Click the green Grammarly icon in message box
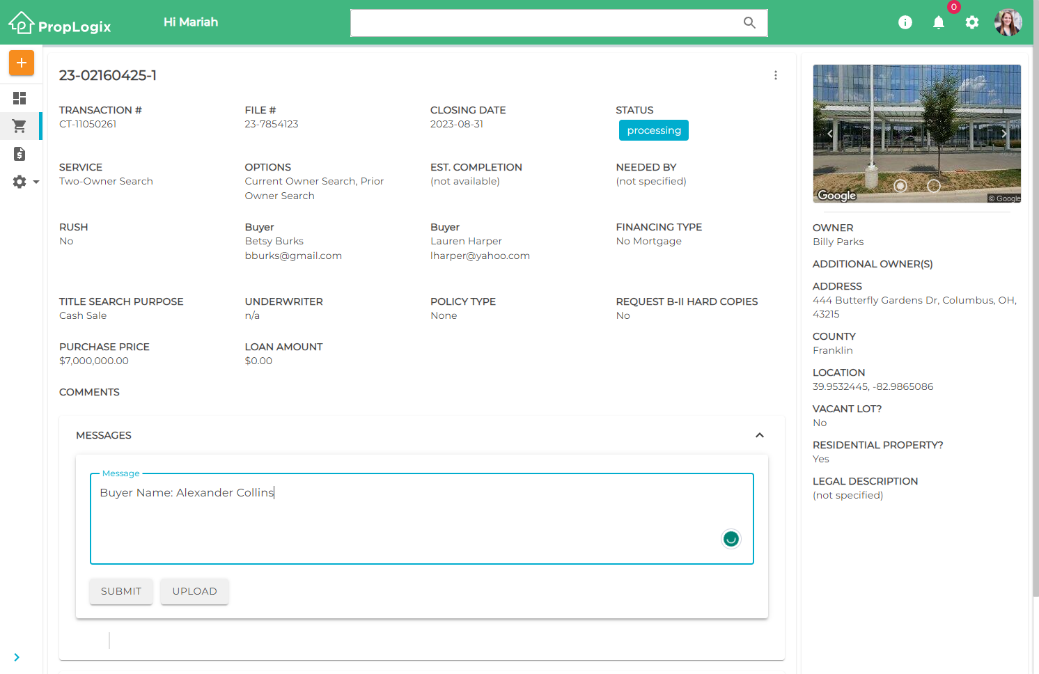 point(731,539)
